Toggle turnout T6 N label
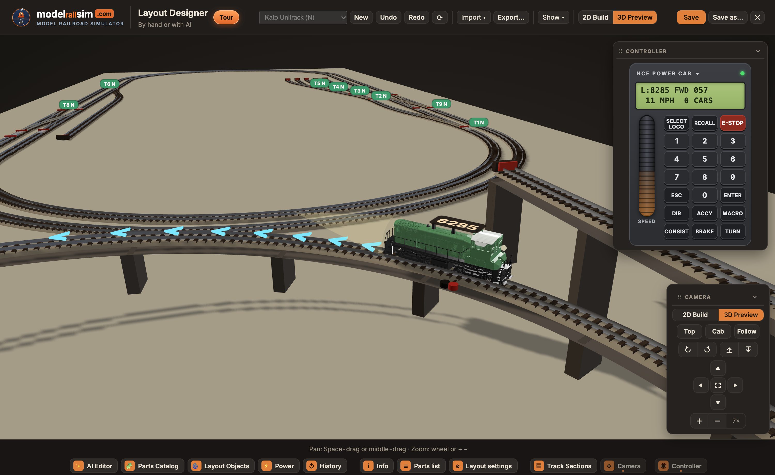775x475 pixels. tap(110, 84)
